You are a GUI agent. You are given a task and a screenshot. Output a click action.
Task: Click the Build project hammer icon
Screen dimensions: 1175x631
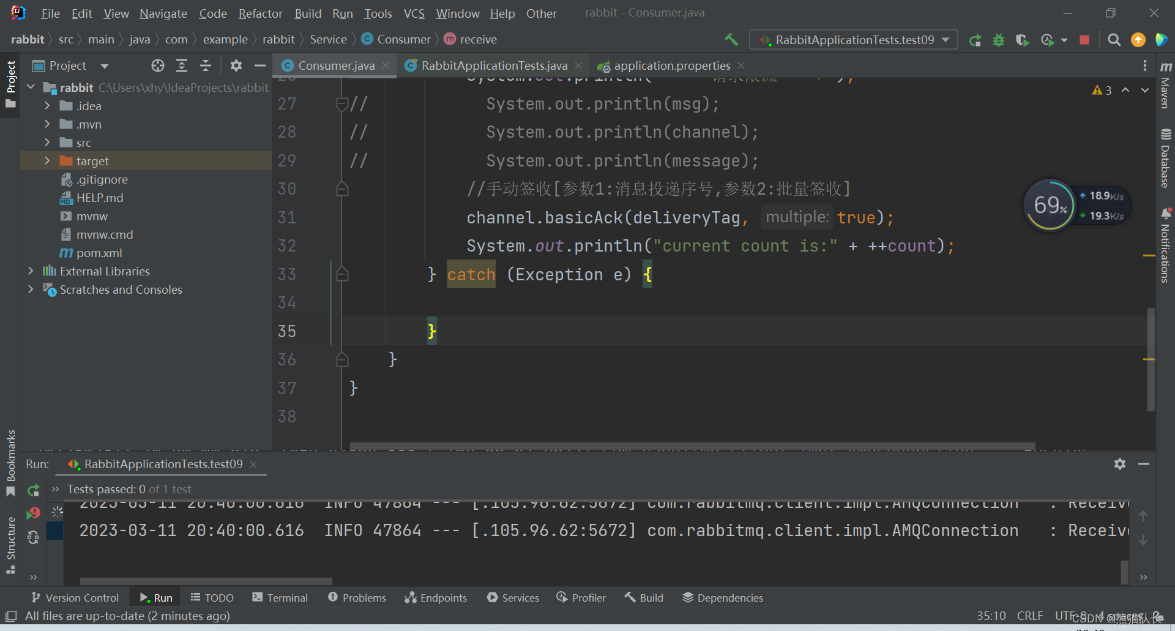point(731,40)
